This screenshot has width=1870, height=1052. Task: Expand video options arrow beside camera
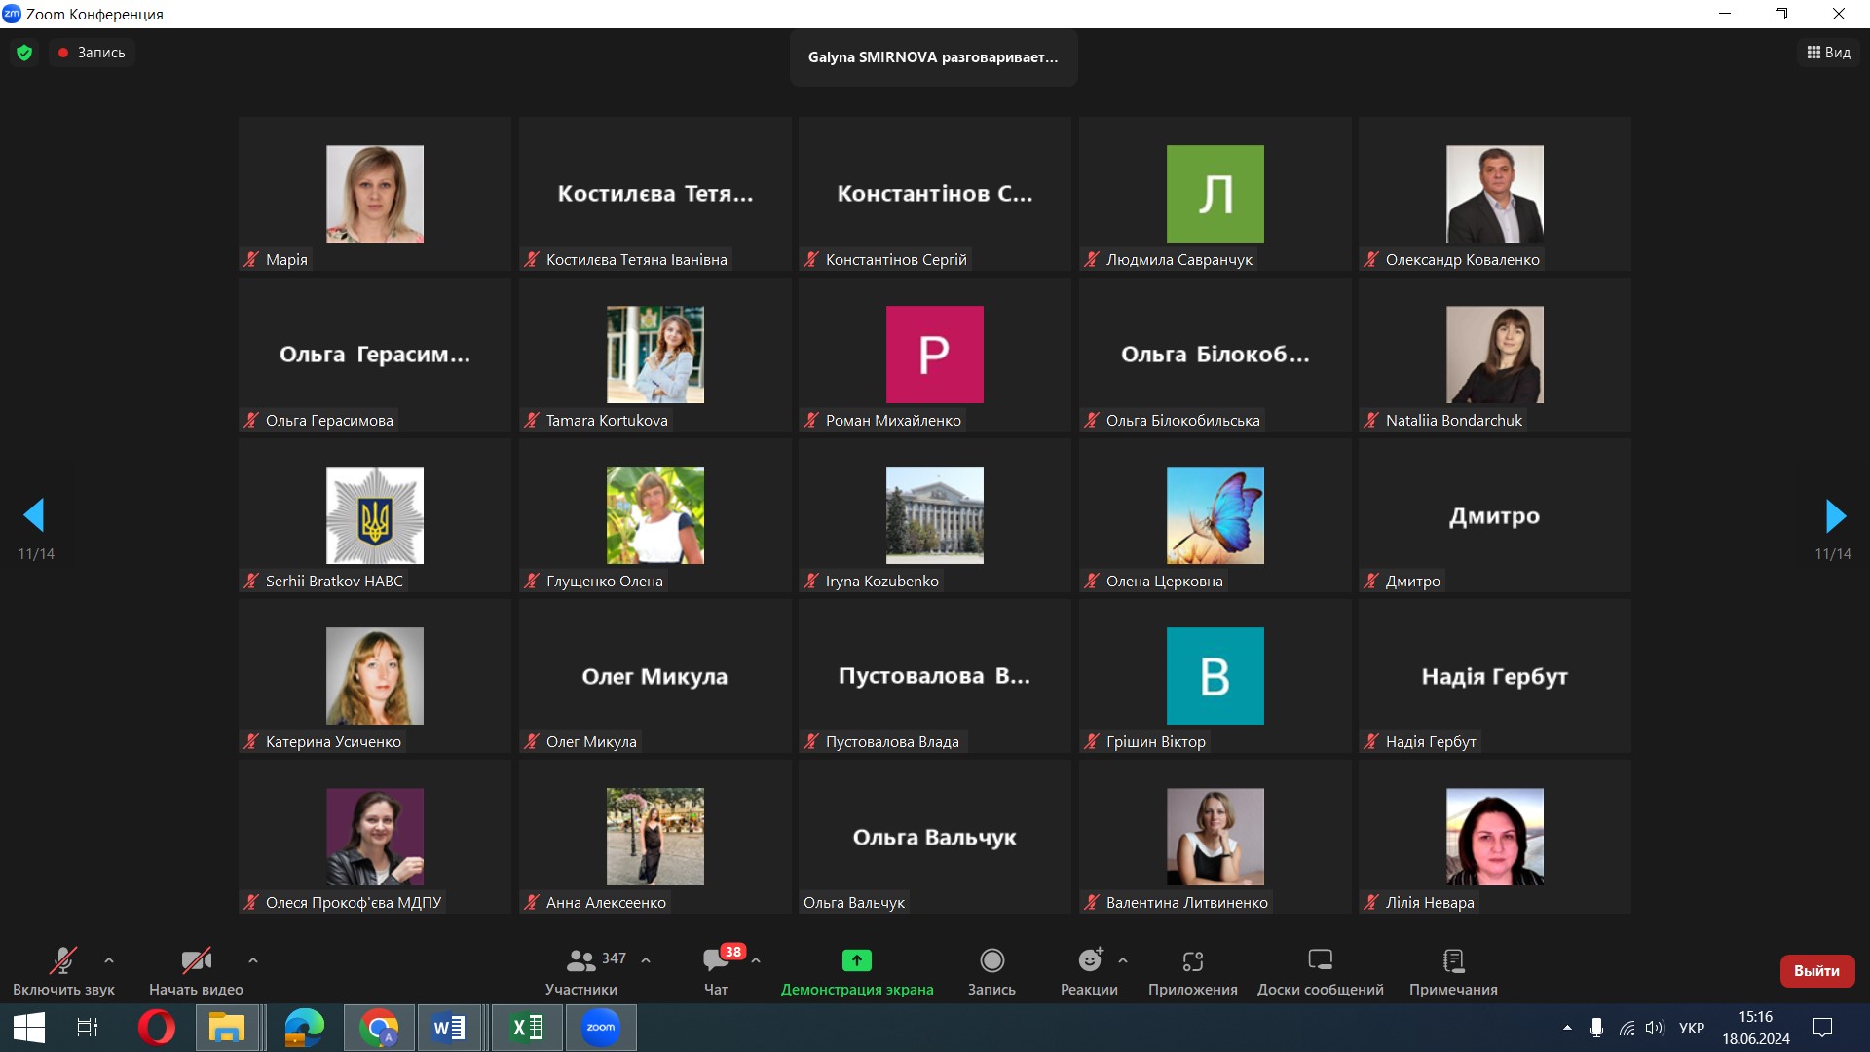point(253,960)
